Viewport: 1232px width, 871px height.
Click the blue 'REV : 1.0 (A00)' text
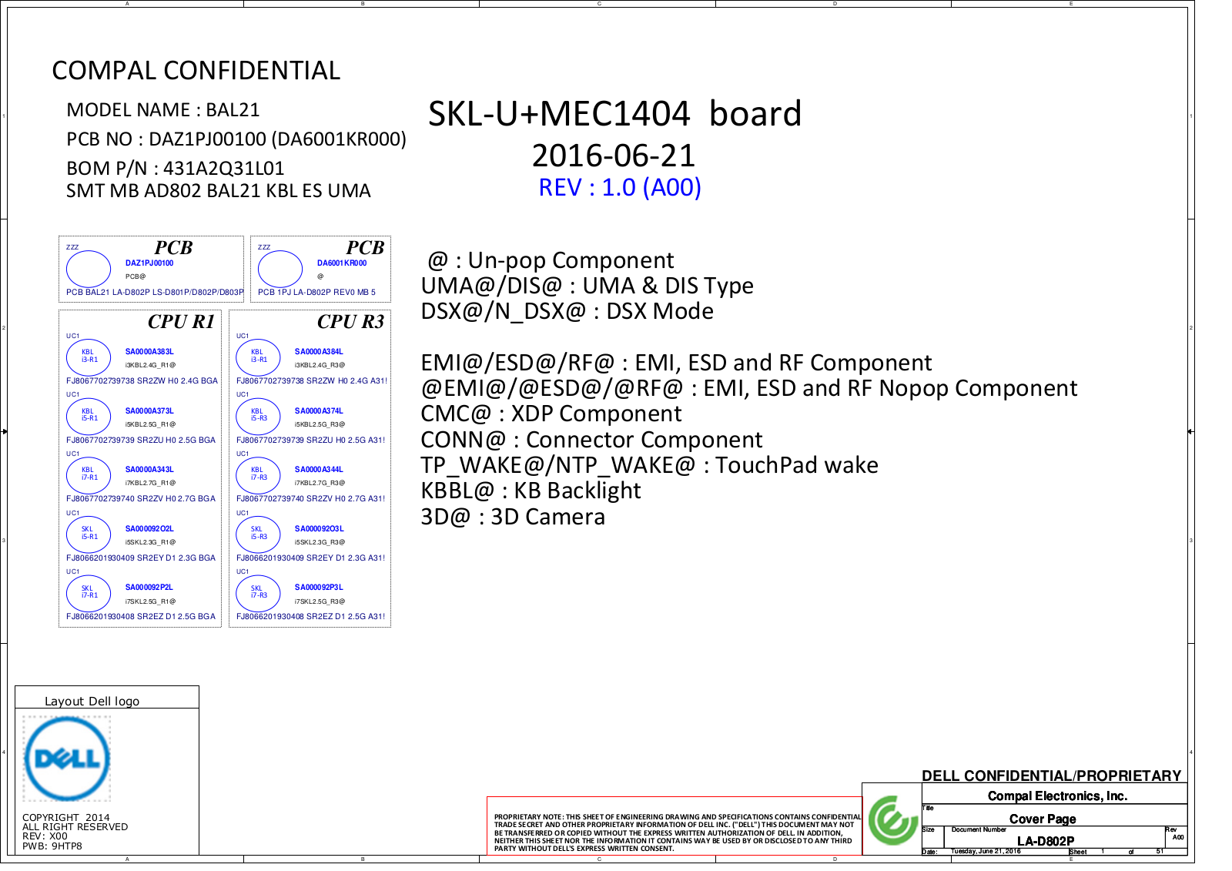click(620, 187)
